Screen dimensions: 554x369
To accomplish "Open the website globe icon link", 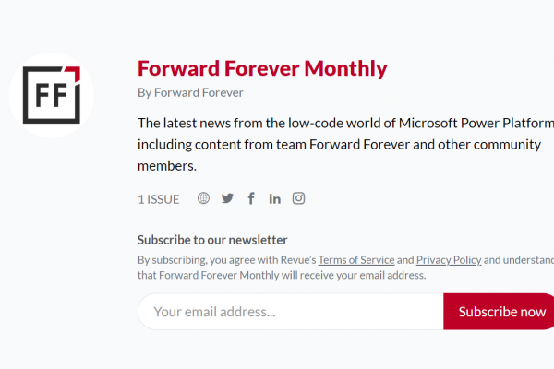I will click(203, 198).
